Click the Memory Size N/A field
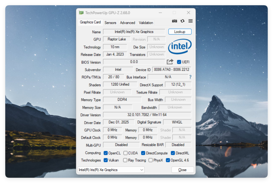The image size is (273, 183). [x=118, y=107]
